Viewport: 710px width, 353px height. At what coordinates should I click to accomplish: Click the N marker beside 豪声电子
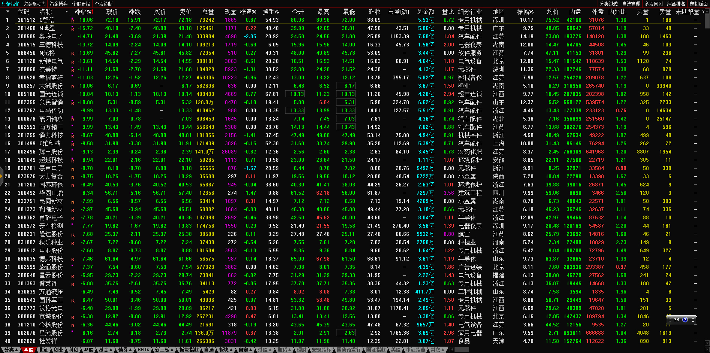tap(73, 169)
